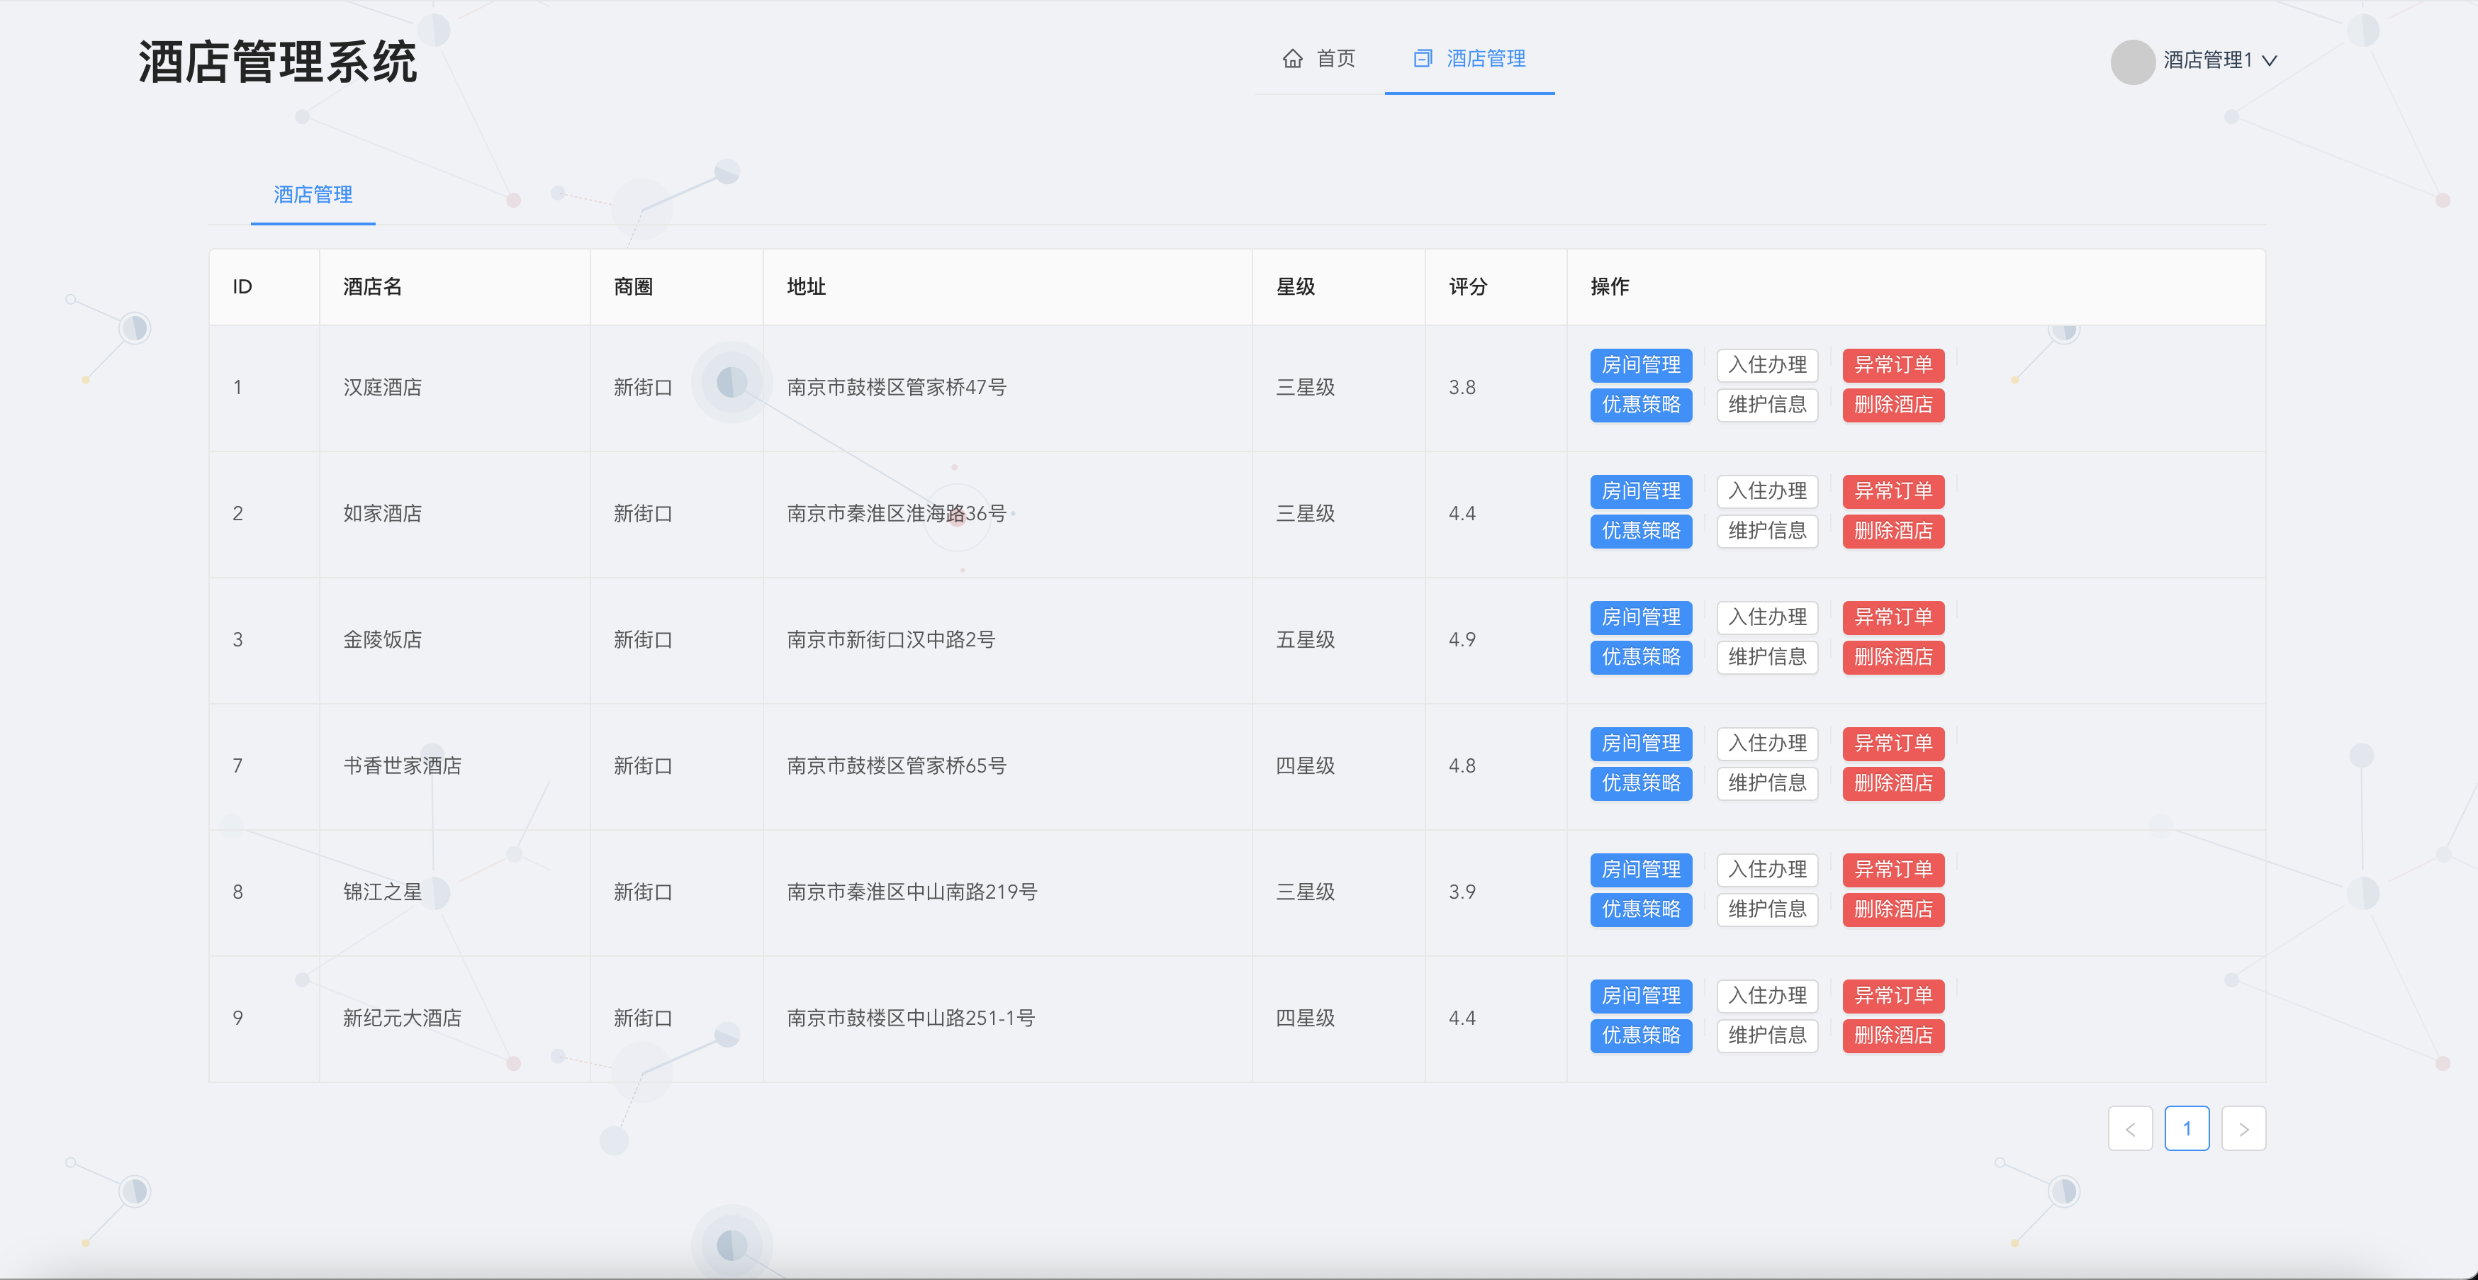Open 入住办理 for 如家酒店
The height and width of the screenshot is (1280, 2478).
[x=1767, y=491]
